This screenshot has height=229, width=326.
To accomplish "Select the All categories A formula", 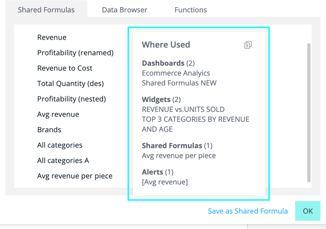I will 63,160.
